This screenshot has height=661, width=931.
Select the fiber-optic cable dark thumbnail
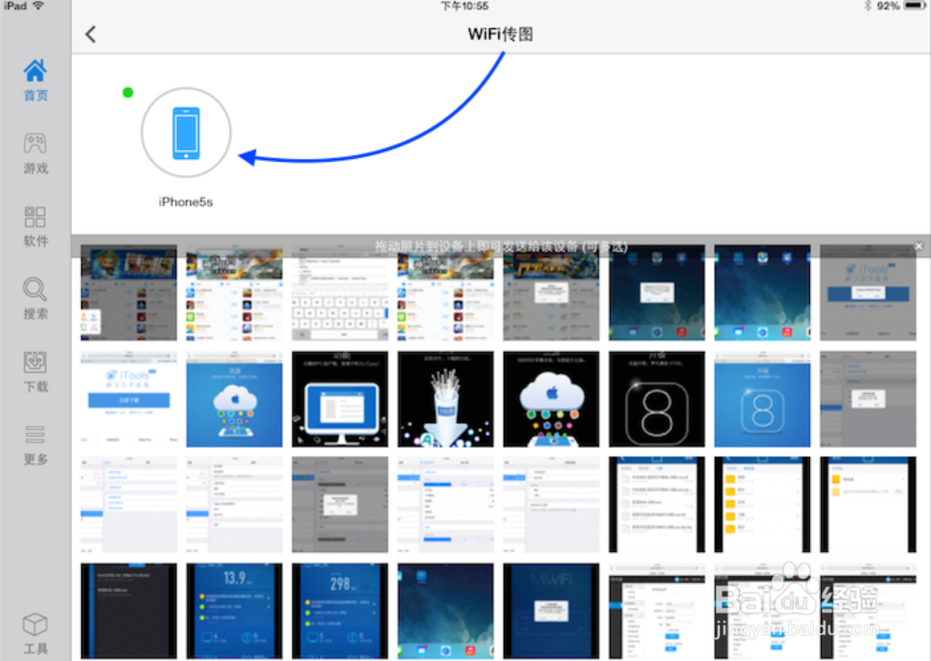[x=445, y=398]
